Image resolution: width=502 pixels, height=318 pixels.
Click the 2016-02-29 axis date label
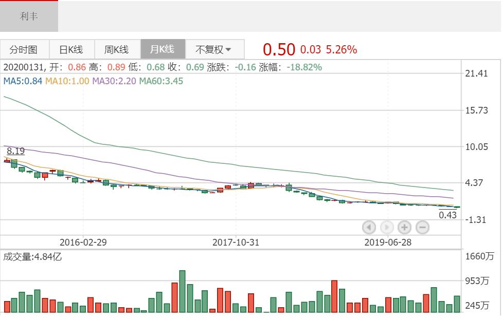click(84, 241)
